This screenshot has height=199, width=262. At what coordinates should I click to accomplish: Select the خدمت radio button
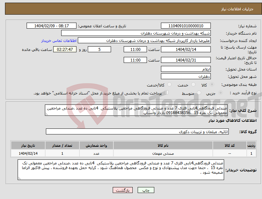pyautogui.click(x=193, y=85)
